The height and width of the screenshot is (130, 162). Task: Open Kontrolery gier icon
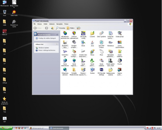(65, 53)
